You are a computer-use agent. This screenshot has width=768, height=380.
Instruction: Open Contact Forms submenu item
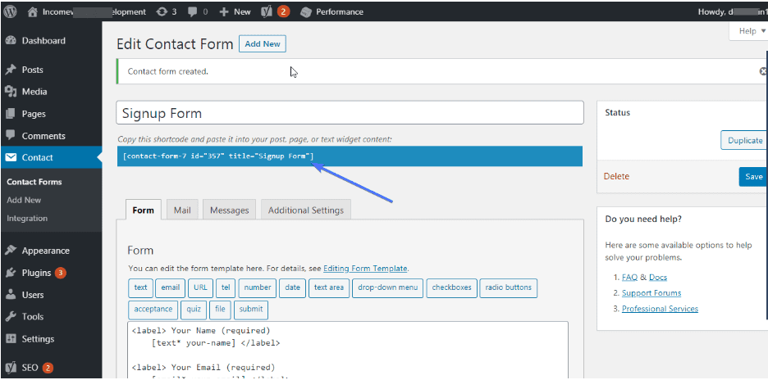[34, 182]
